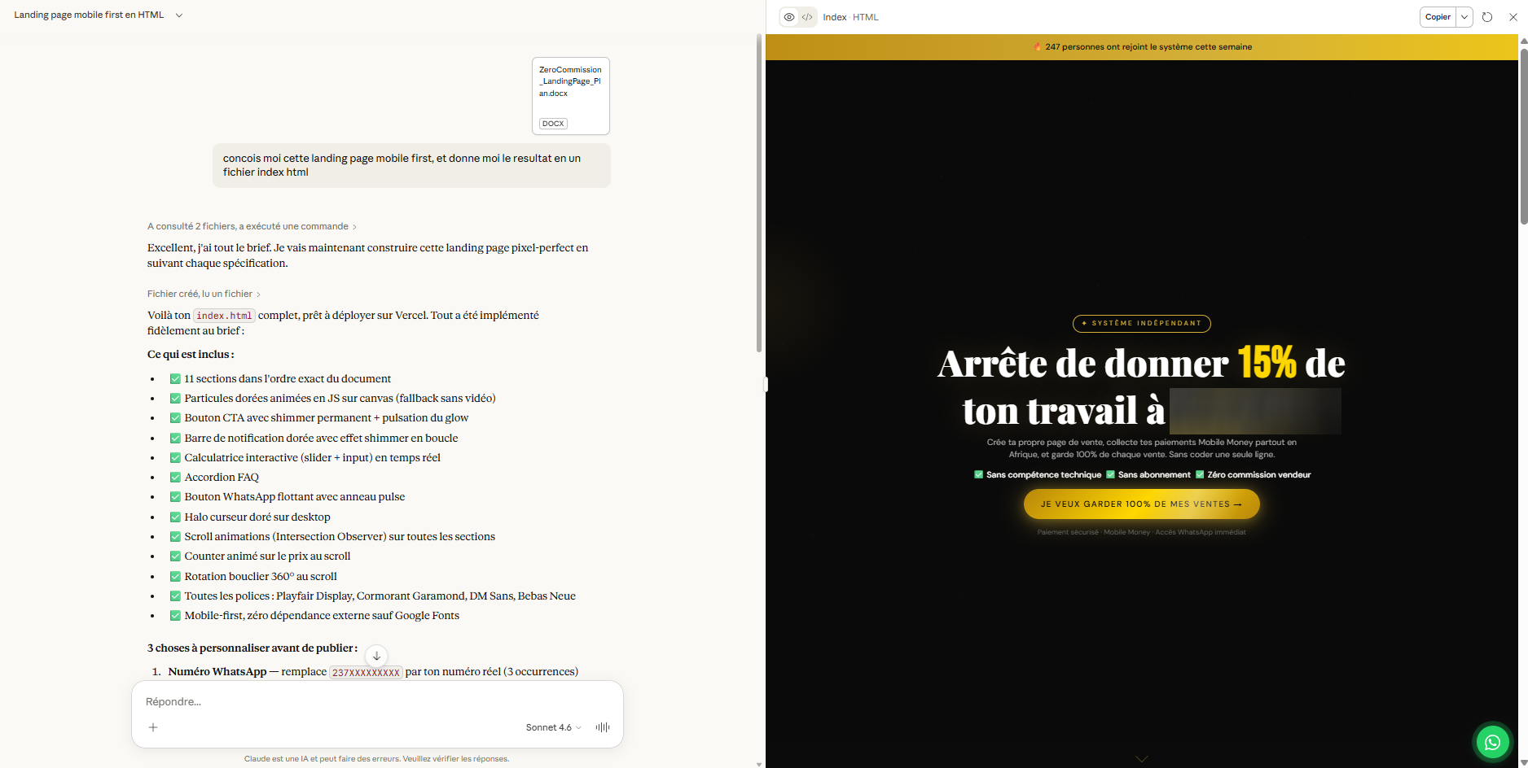The width and height of the screenshot is (1528, 768).
Task: Click check icon beside '11 sections dans l'ordre'
Action: (x=175, y=378)
